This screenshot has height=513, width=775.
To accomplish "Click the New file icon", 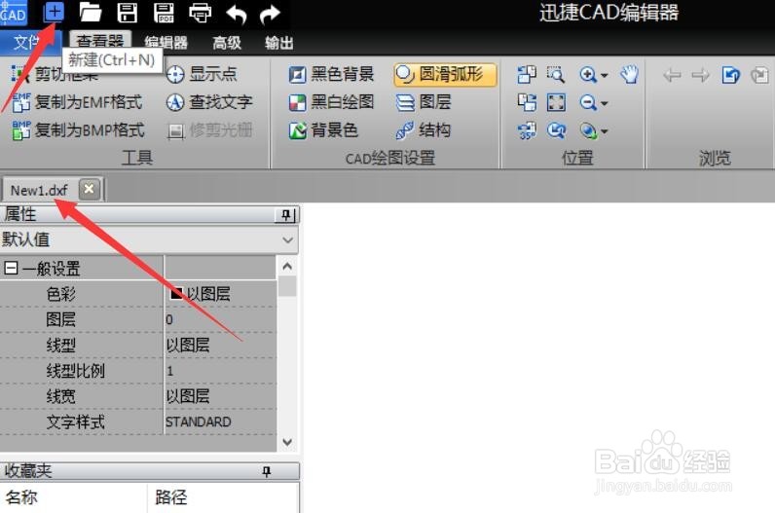I will pyautogui.click(x=54, y=12).
